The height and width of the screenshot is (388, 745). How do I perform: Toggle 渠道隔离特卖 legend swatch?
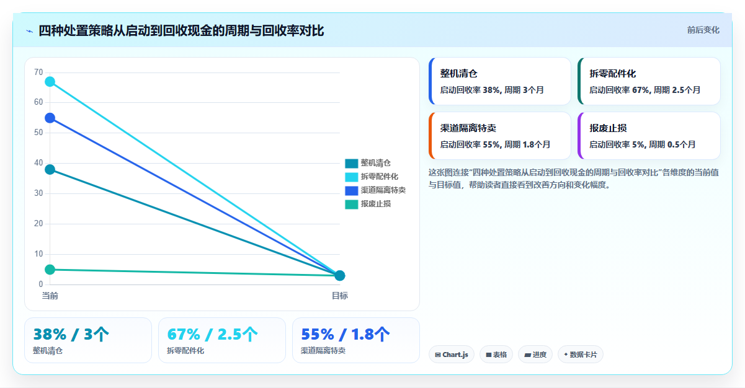tap(352, 190)
